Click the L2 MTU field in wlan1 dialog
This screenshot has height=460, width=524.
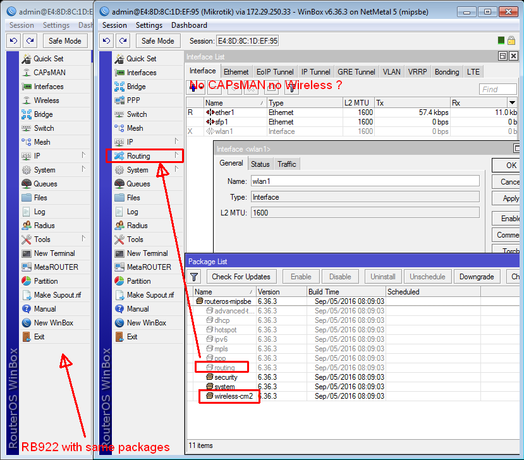[x=365, y=212]
